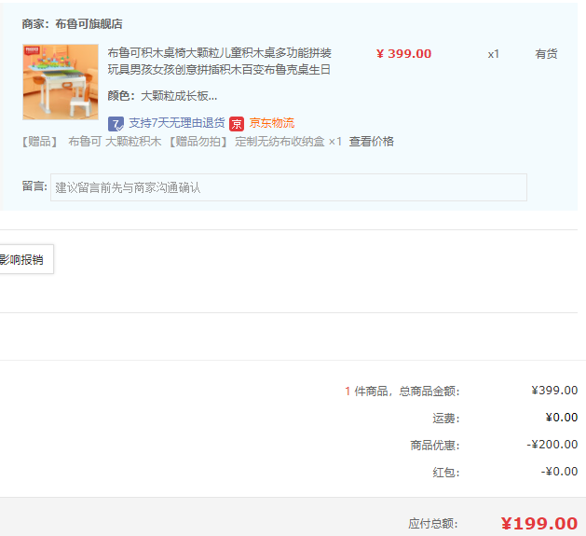Viewport: 586px width, 536px height.
Task: Click the 【赠品】 tag text
Action: (40, 142)
